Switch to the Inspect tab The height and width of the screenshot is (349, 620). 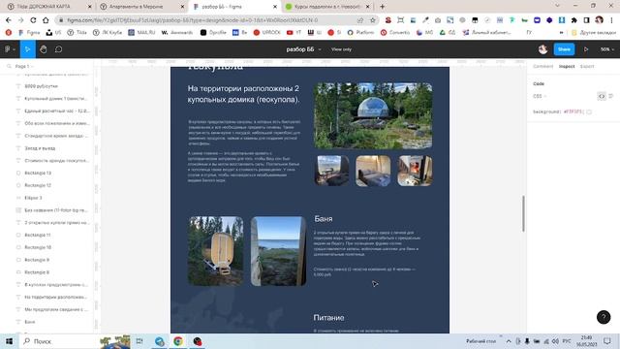tap(567, 66)
